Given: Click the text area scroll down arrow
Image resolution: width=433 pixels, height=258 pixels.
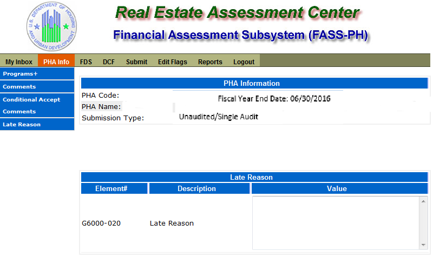Looking at the screenshot, I should (423, 245).
